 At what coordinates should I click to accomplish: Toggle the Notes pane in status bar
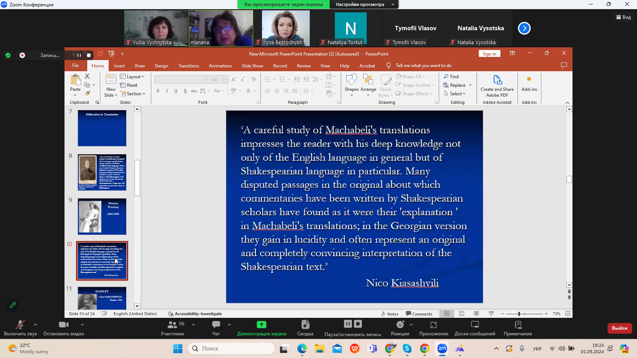tap(390, 314)
